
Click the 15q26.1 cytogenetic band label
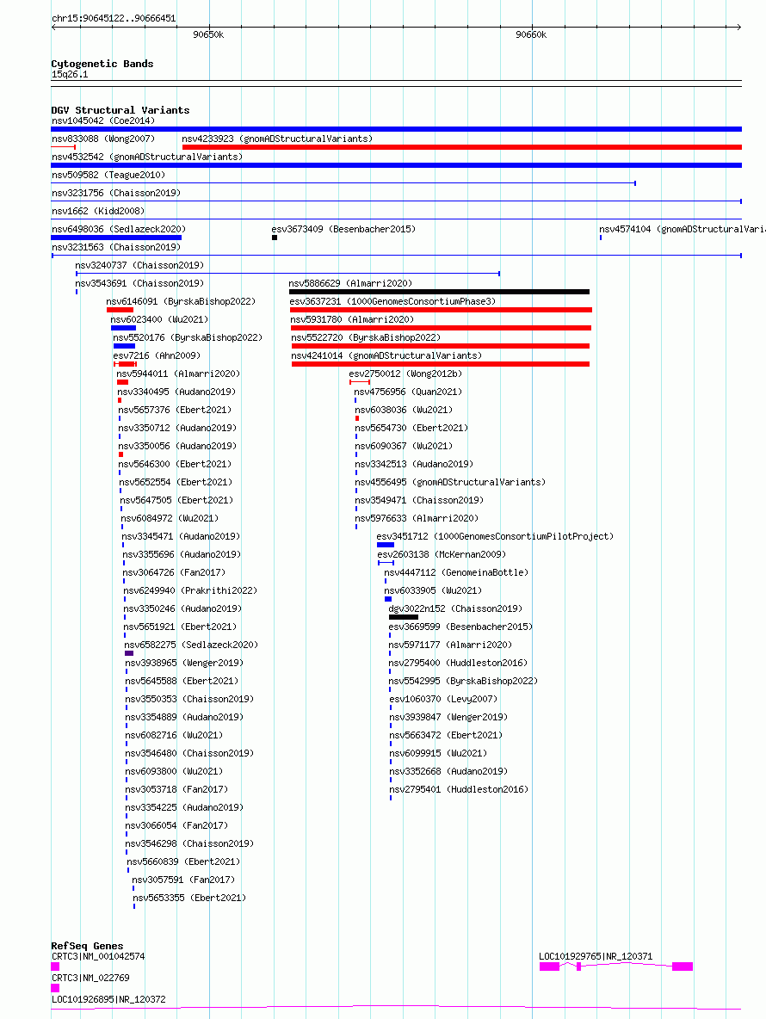coord(70,75)
